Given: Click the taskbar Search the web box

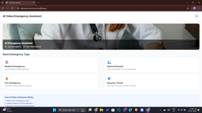Looking at the screenshot, I should (x=72, y=110).
